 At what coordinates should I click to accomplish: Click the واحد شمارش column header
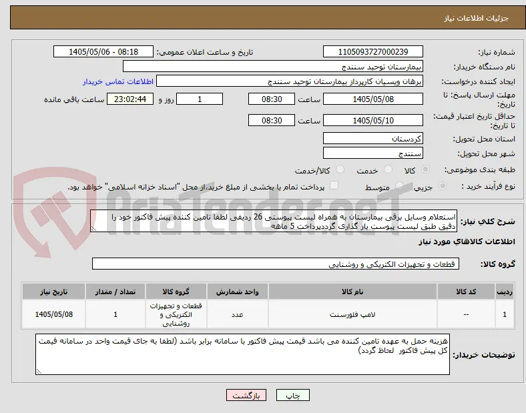(238, 292)
